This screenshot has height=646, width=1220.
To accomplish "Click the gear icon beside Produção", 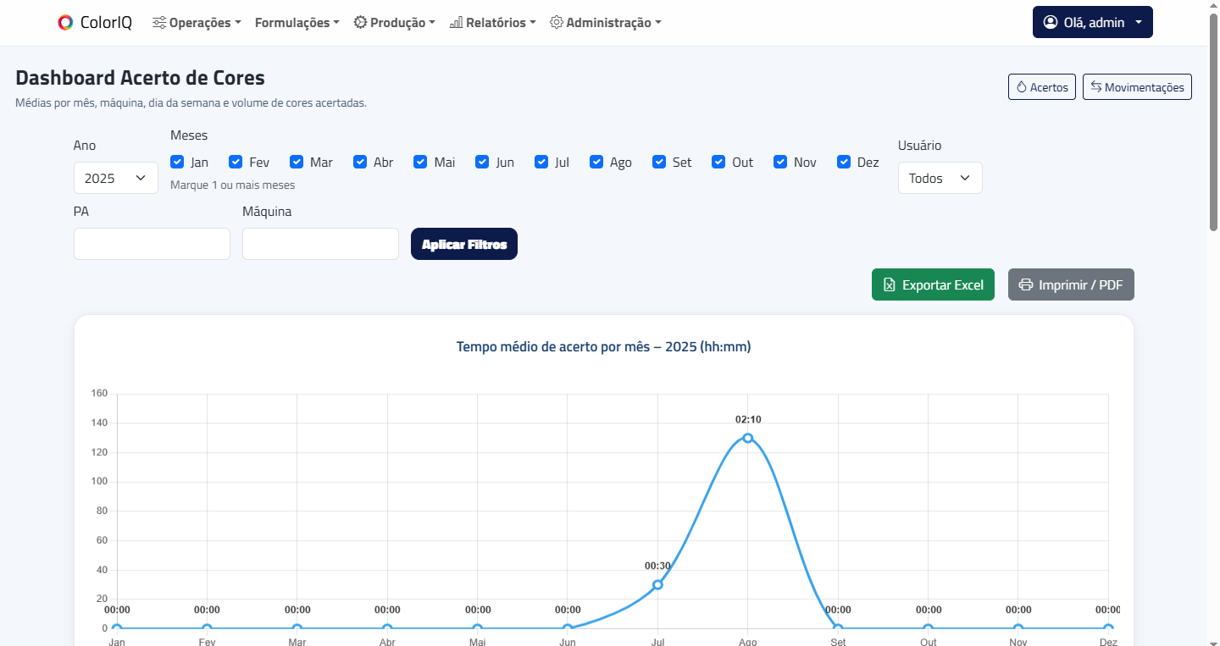I will coord(360,23).
